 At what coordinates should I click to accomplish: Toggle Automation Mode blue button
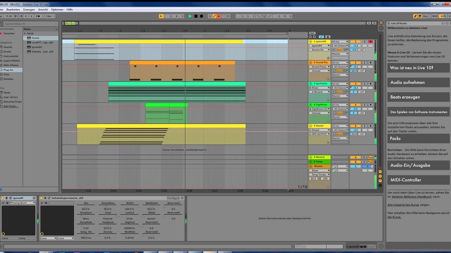point(321,37)
